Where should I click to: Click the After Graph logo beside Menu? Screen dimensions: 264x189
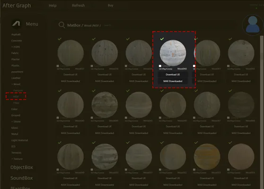coord(16,24)
